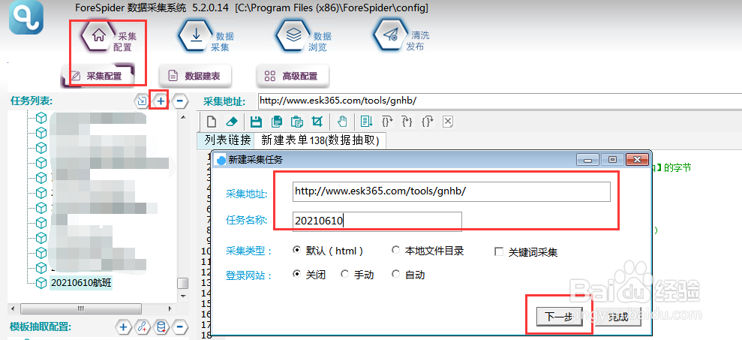The height and width of the screenshot is (340, 742).
Task: Click the database-add icon in 模板抽取配置
Action: pos(161,326)
